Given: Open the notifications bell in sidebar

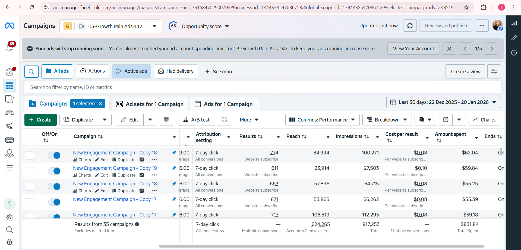Looking at the screenshot, I should pos(10,48).
